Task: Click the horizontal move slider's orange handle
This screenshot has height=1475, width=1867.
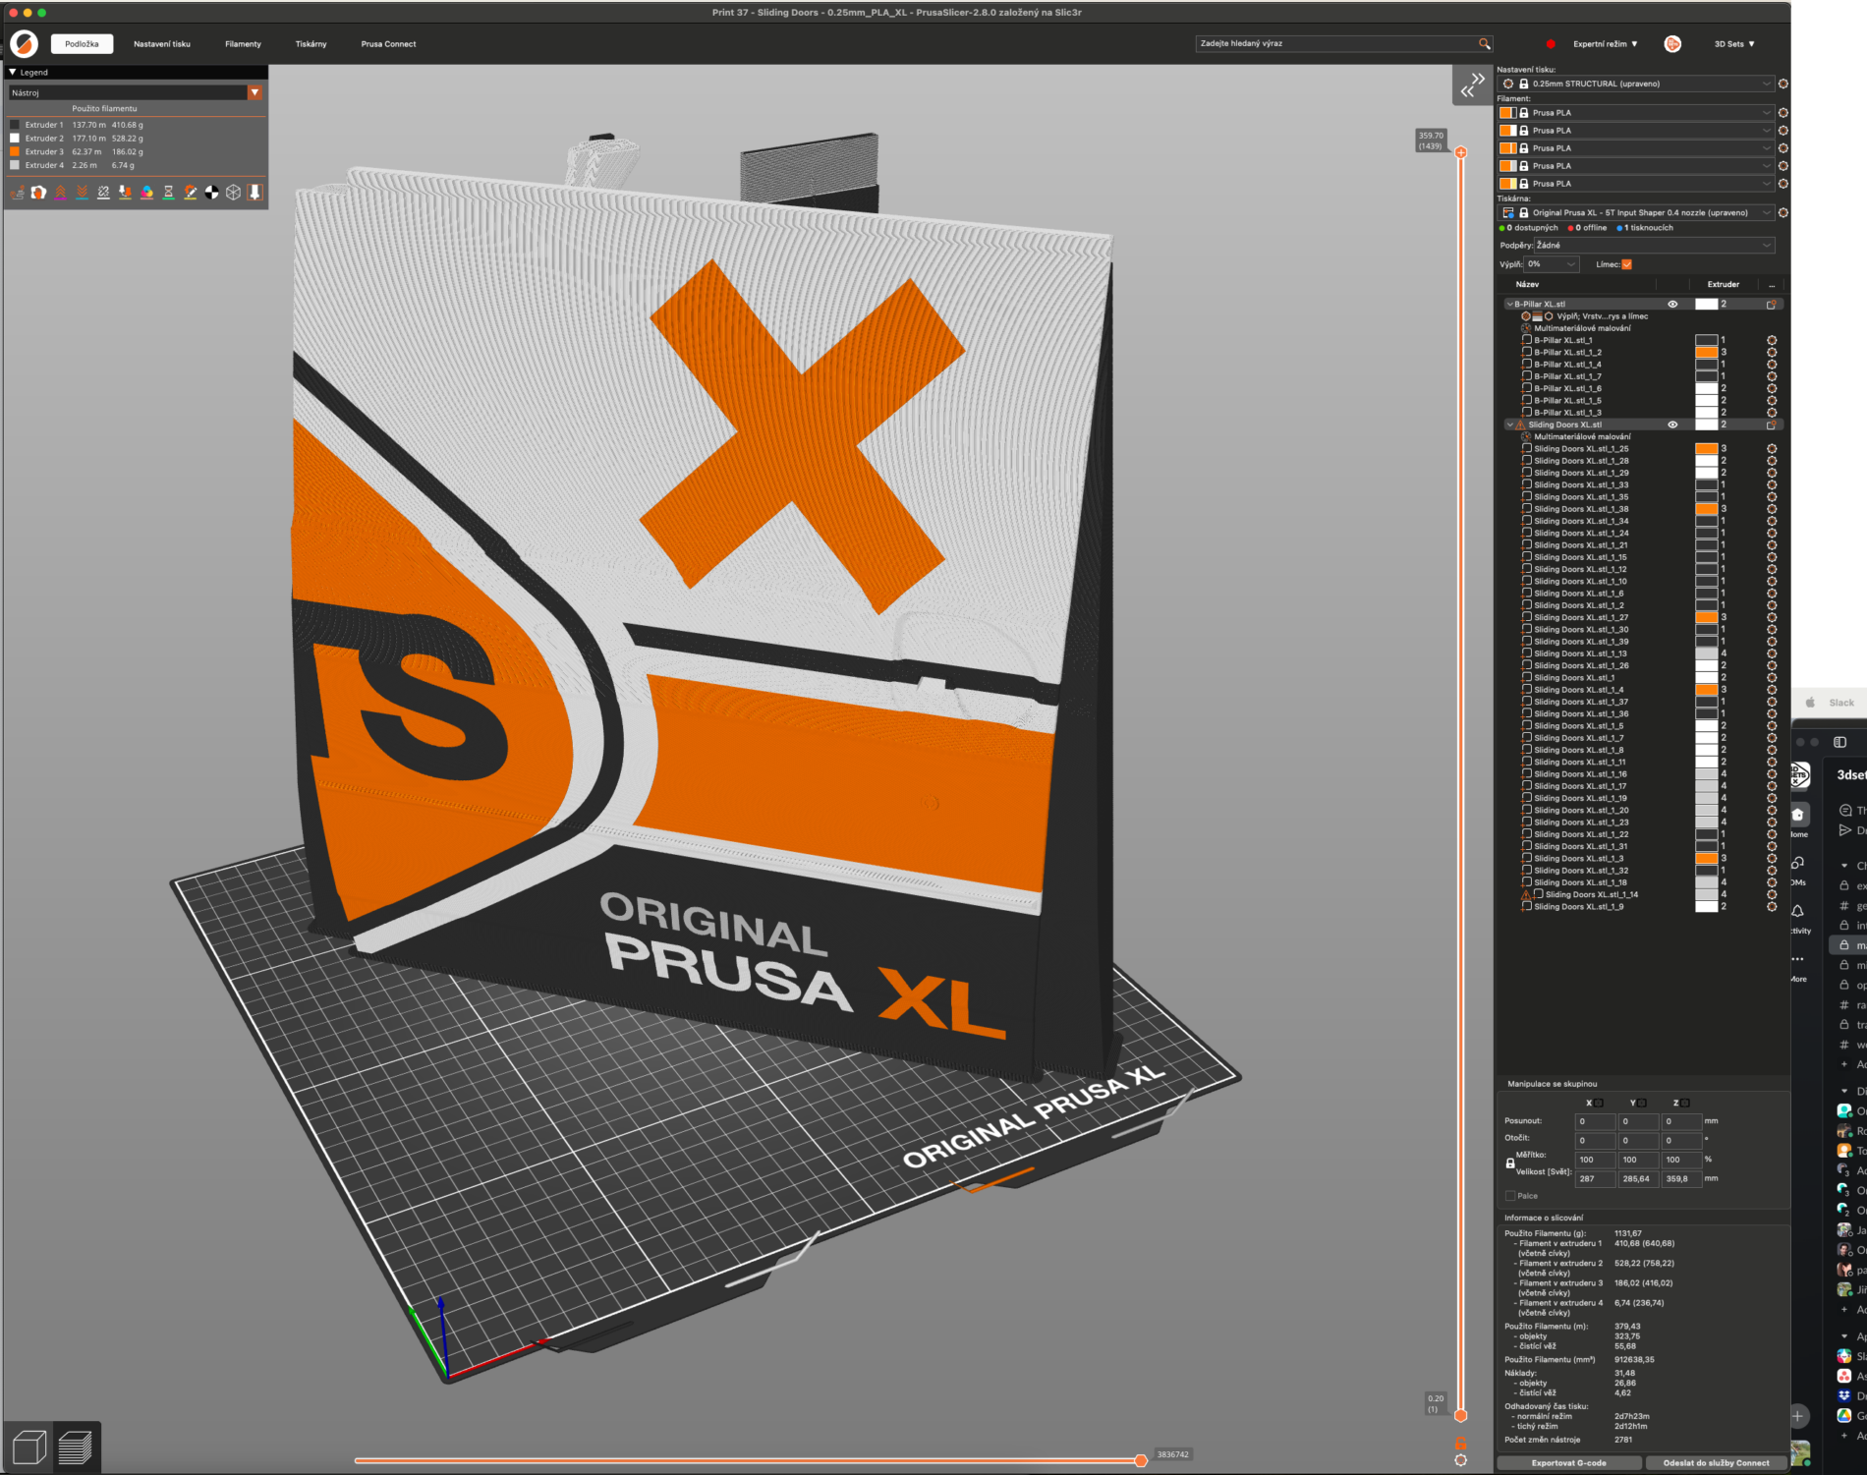Action: click(1140, 1460)
